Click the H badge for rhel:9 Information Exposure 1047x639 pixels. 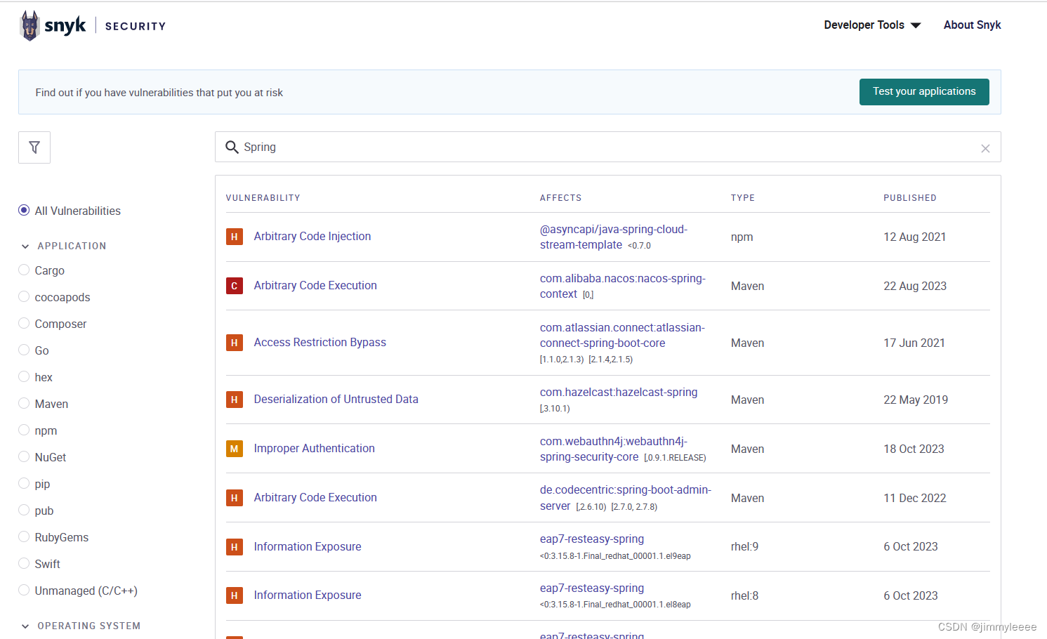235,546
